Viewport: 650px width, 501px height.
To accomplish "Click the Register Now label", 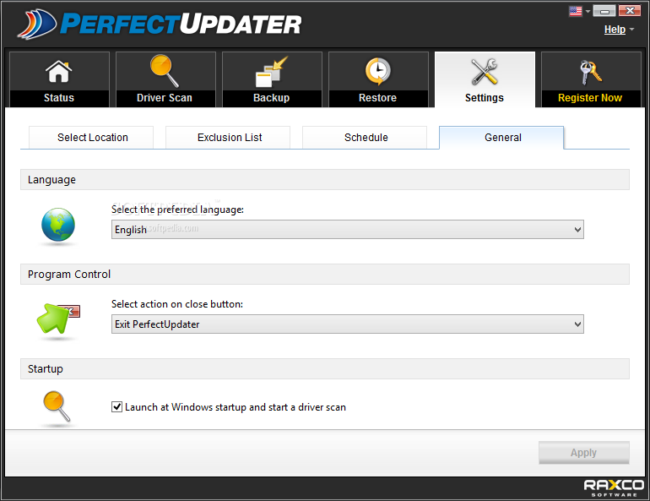I will coord(590,98).
